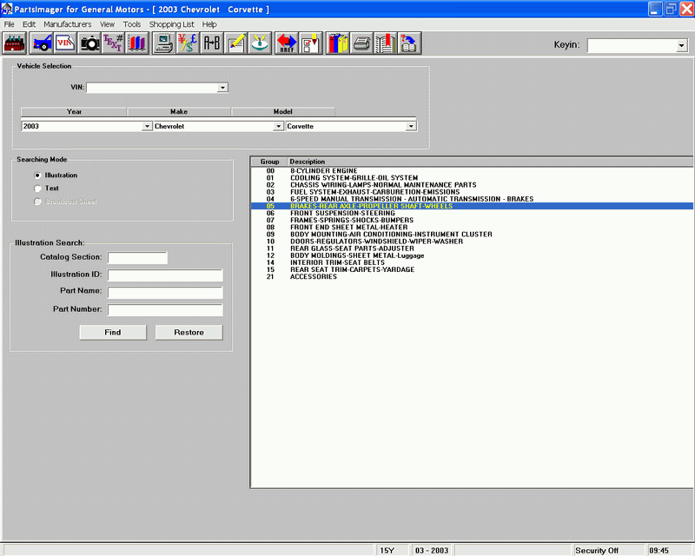Click the Year column header
The width and height of the screenshot is (695, 556).
pos(74,112)
